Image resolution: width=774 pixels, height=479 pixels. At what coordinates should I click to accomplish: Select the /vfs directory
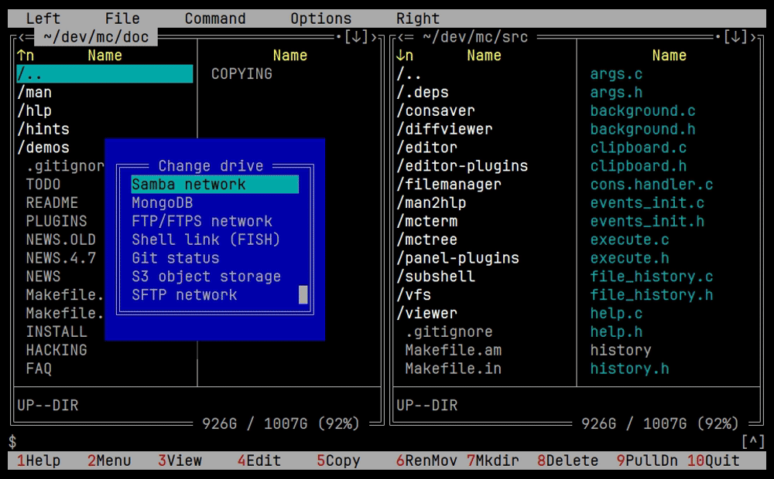pos(413,294)
